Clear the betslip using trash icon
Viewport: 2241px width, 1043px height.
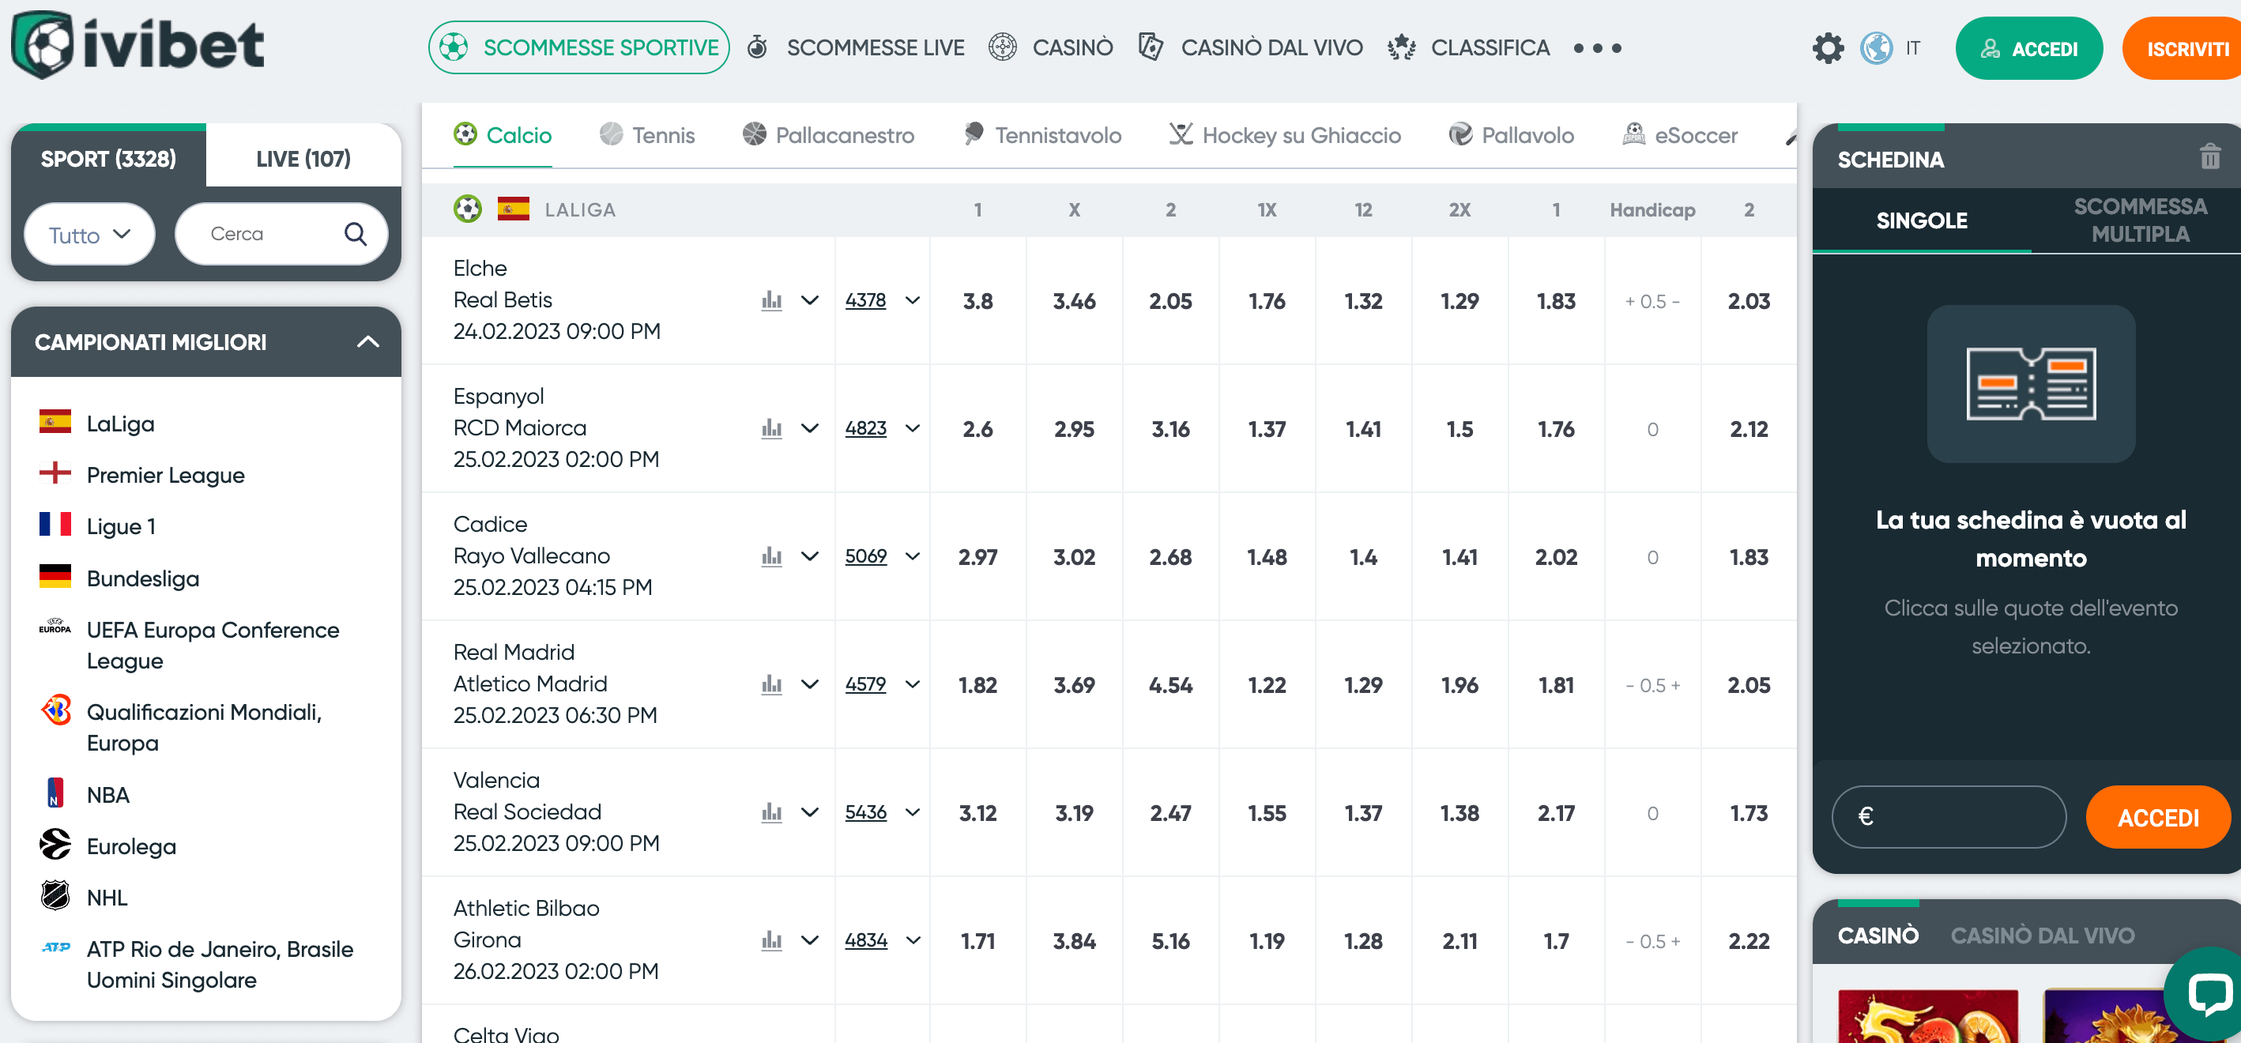click(x=2209, y=157)
